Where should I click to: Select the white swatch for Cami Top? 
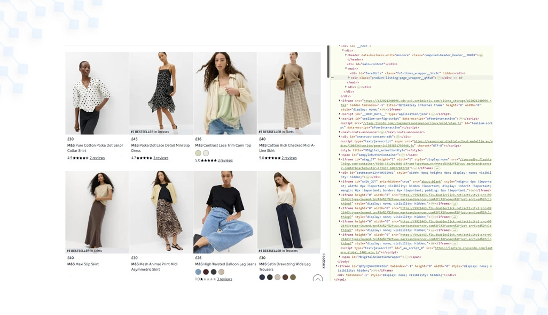click(206, 153)
